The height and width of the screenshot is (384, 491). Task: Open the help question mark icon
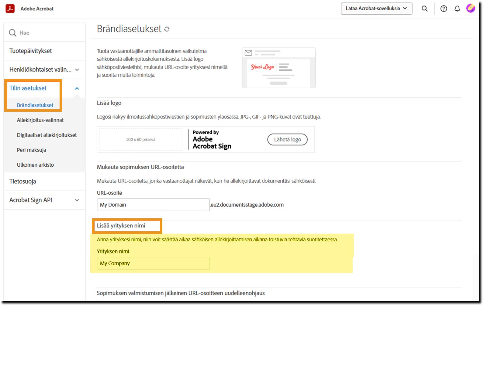[x=444, y=8]
